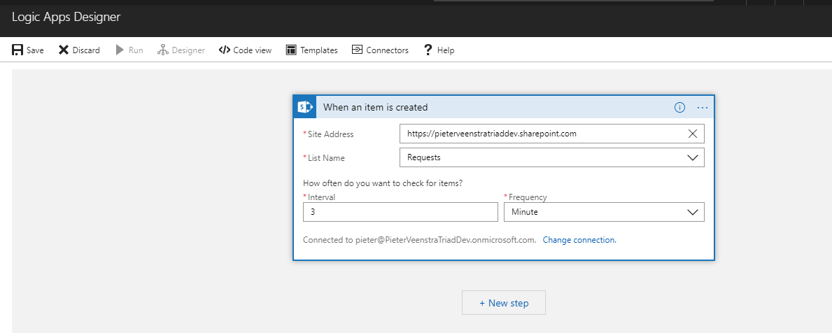The height and width of the screenshot is (333, 832).
Task: Click the Discard X icon
Action: coord(64,50)
